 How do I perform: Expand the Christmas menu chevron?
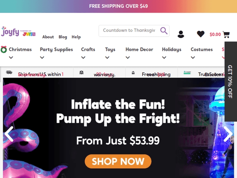[11, 58]
